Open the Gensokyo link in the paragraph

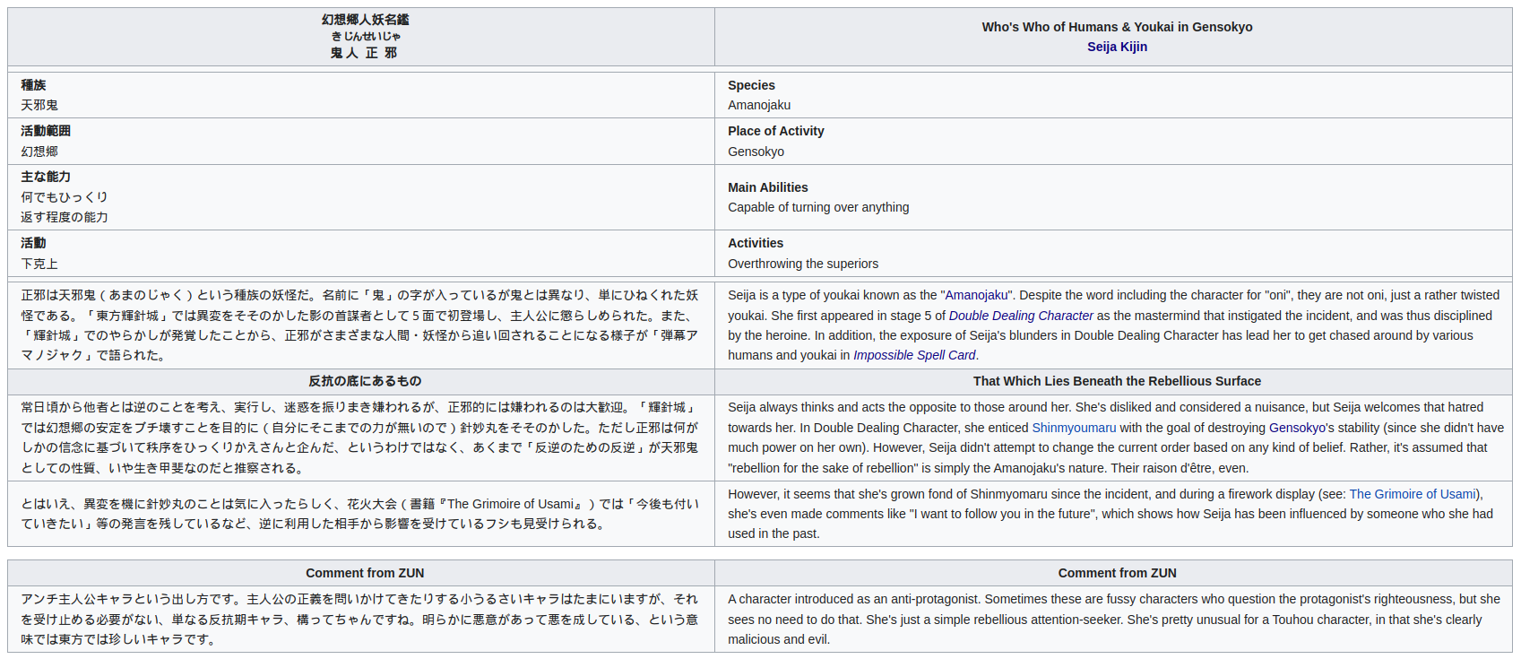(1297, 428)
